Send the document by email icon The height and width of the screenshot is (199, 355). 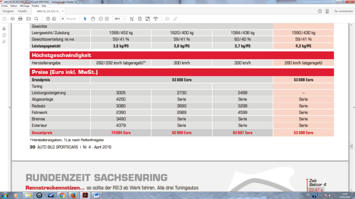[x=28, y=19]
